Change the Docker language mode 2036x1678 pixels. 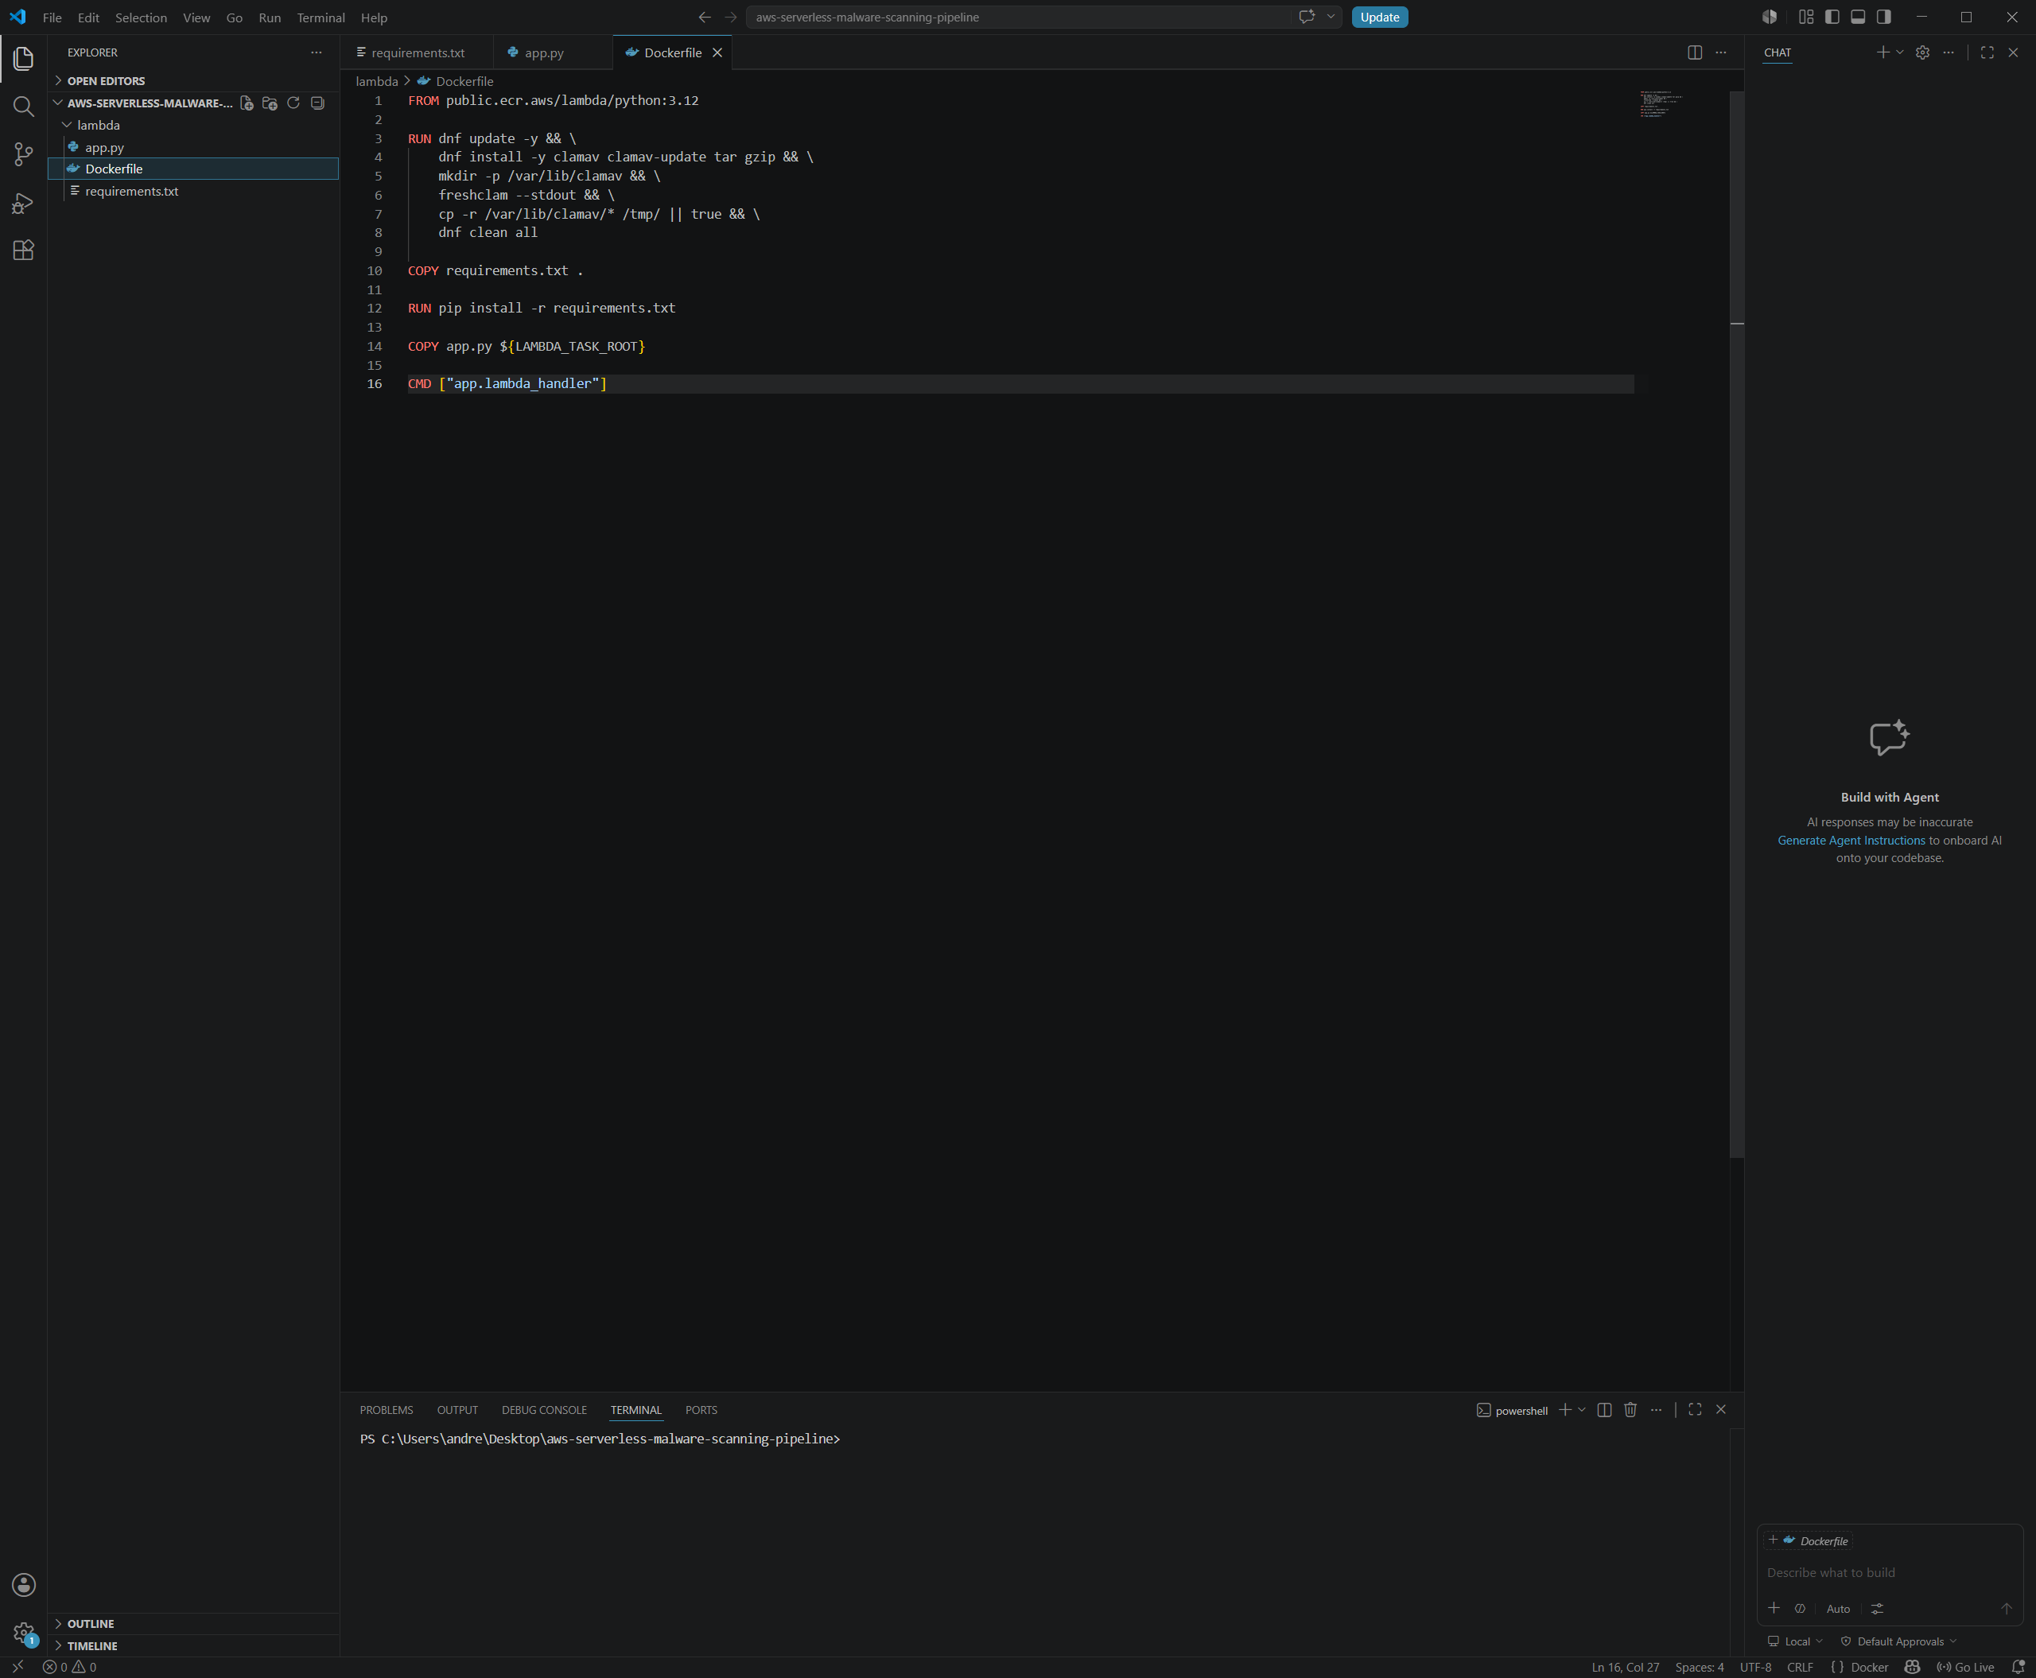click(x=1869, y=1668)
